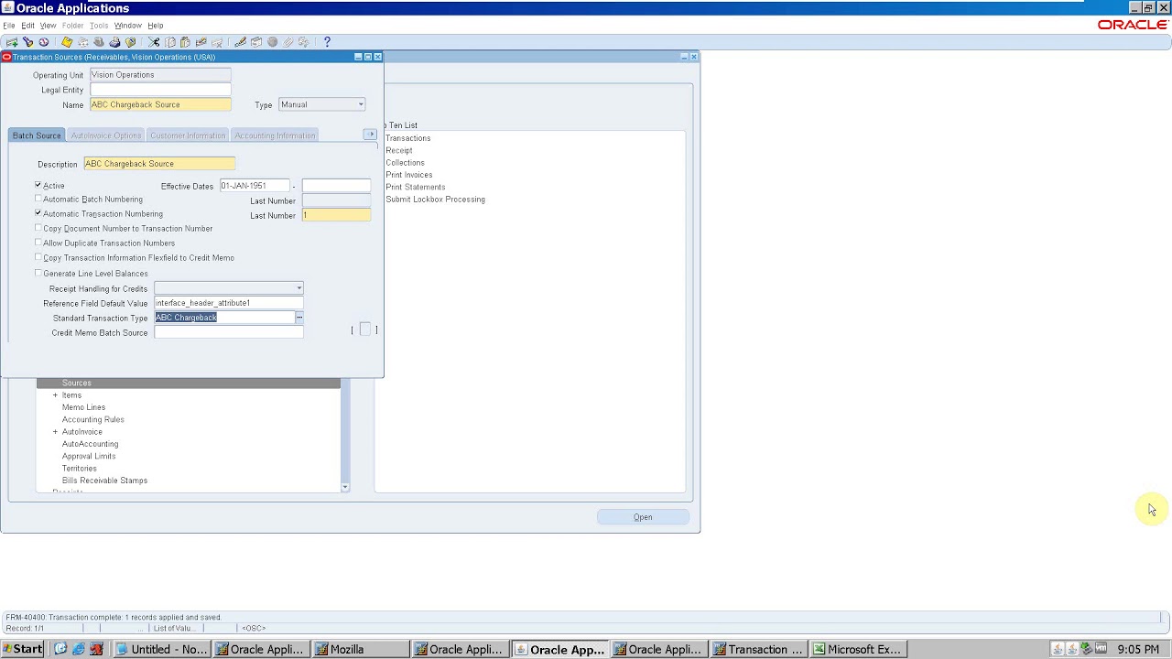Select Collections in the Top Ten List
This screenshot has width=1172, height=659.
405,163
